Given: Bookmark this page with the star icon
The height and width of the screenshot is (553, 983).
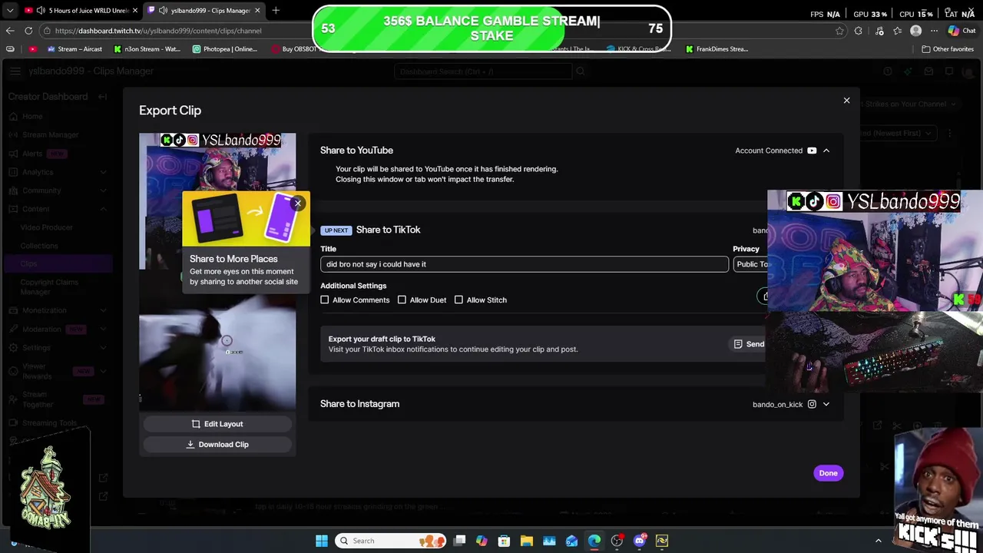Looking at the screenshot, I should pyautogui.click(x=839, y=31).
